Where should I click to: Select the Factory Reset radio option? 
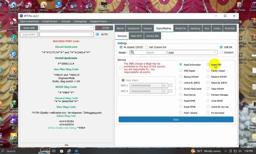tap(208, 71)
